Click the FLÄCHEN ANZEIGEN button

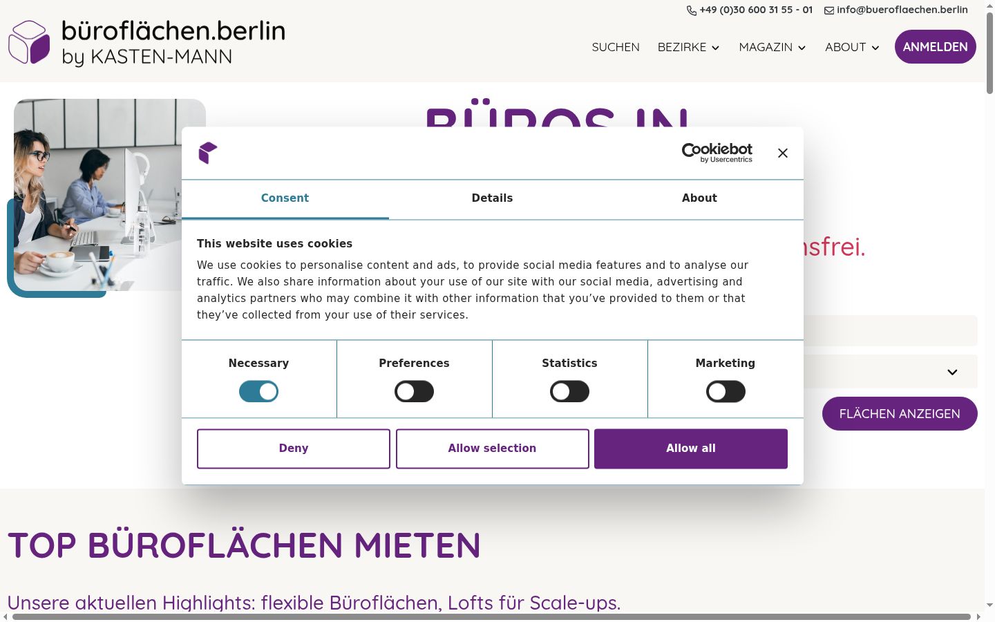[900, 413]
